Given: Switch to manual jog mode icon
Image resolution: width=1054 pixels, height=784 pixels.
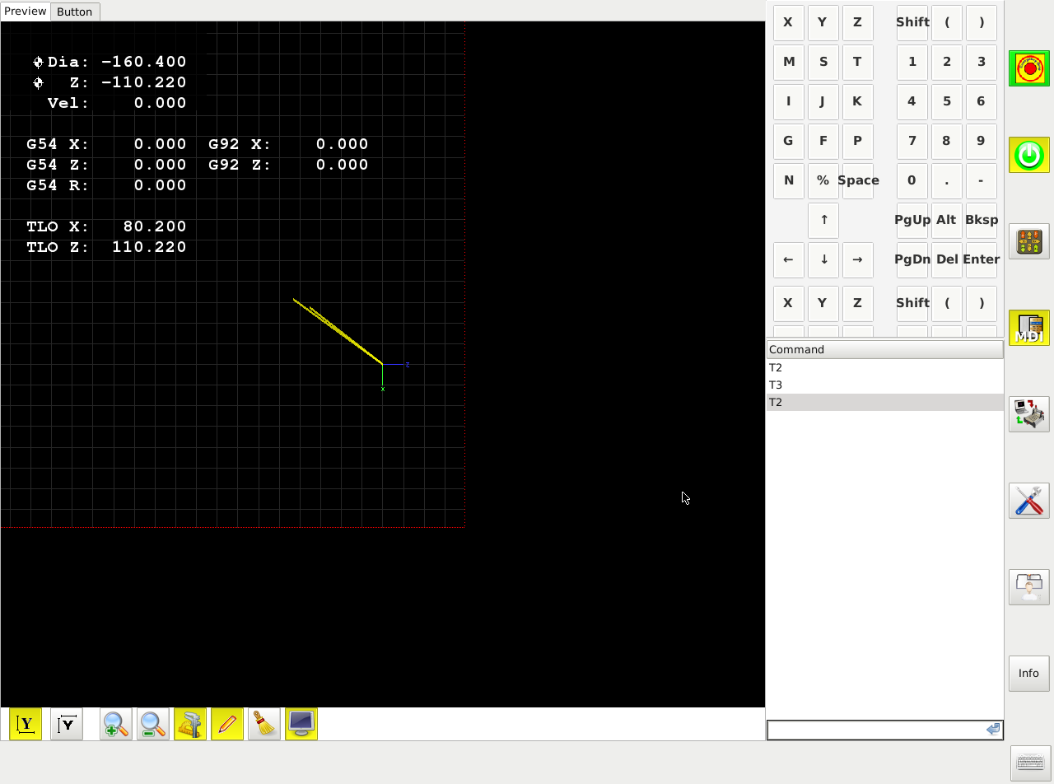Looking at the screenshot, I should tap(1029, 241).
